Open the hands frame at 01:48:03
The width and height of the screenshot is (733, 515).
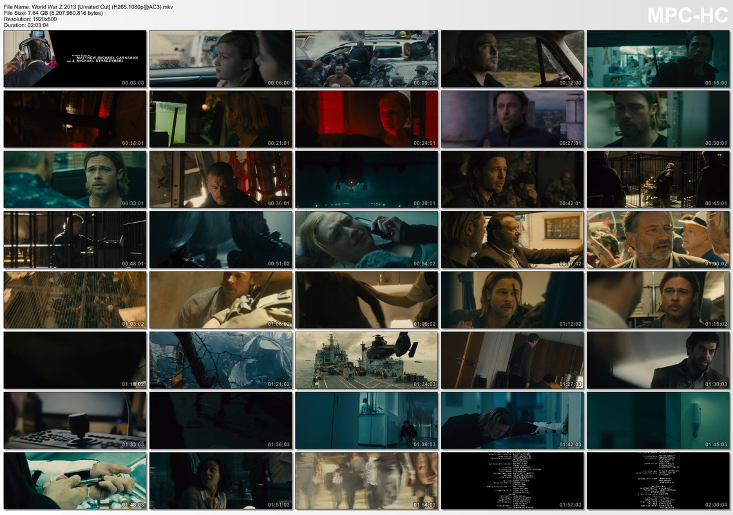[75, 481]
